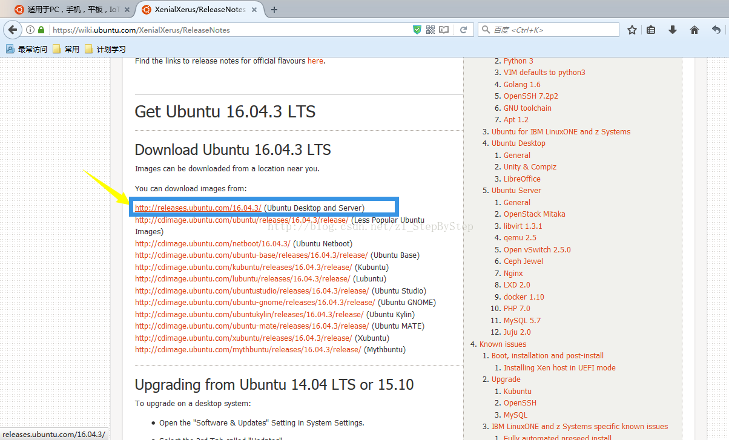Jump to Ubuntu Desktop section
This screenshot has height=440, width=729.
coord(518,143)
